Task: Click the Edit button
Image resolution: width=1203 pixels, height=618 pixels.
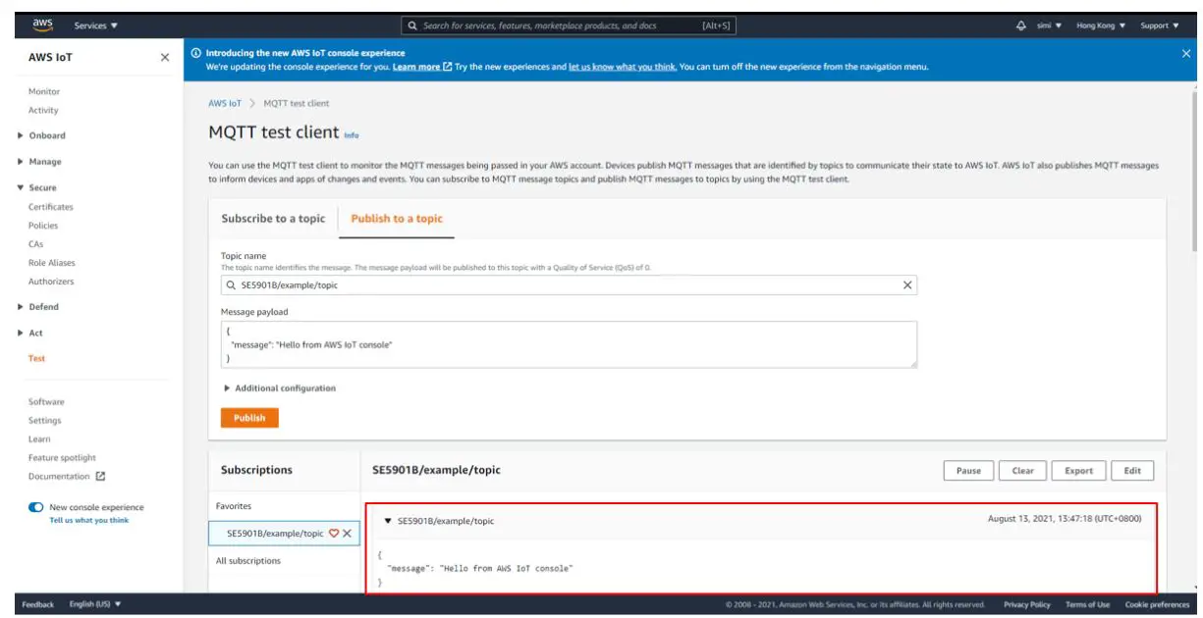Action: pos(1132,471)
